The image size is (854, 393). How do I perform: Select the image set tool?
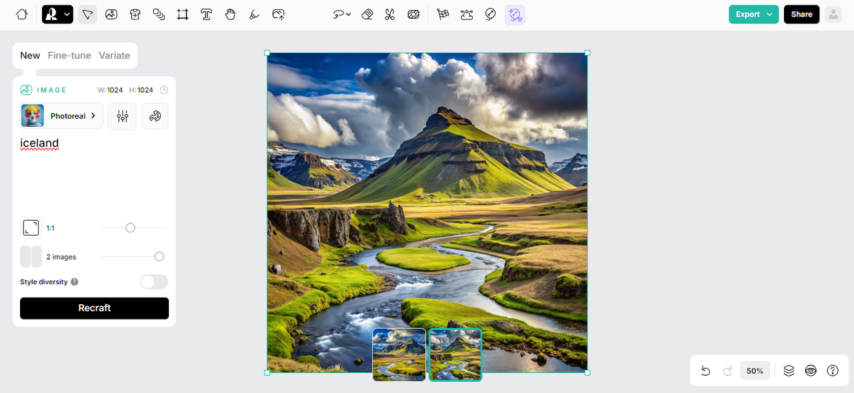[159, 14]
